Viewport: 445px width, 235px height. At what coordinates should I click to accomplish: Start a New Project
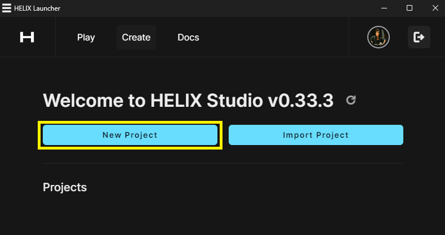click(130, 135)
